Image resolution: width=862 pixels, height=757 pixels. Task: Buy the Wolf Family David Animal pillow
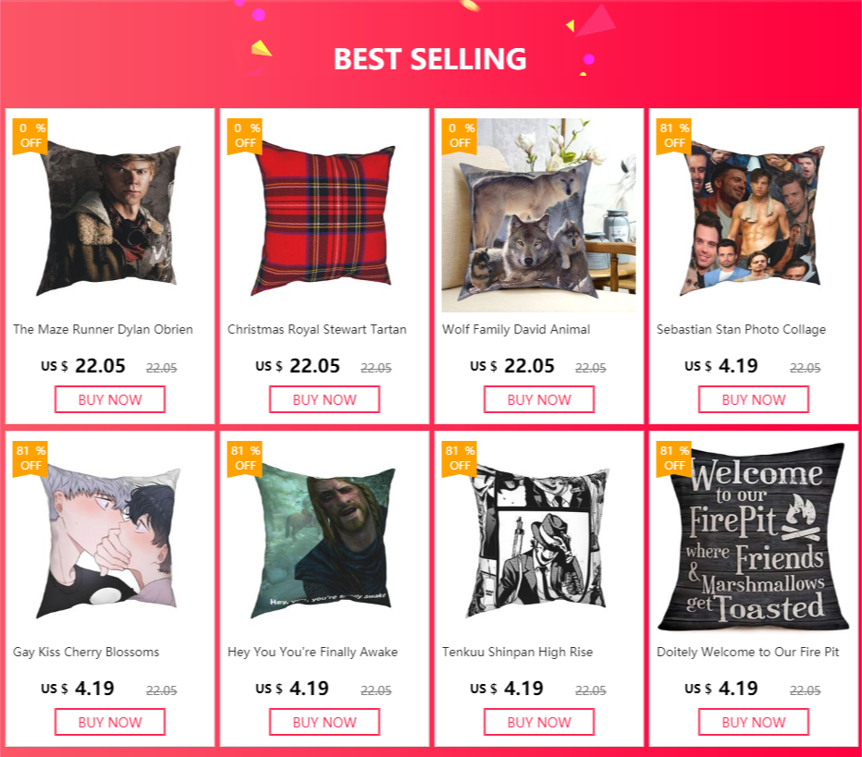pyautogui.click(x=539, y=399)
